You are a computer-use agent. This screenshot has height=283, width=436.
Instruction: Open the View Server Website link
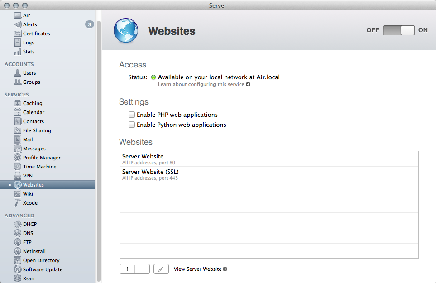coord(200,269)
